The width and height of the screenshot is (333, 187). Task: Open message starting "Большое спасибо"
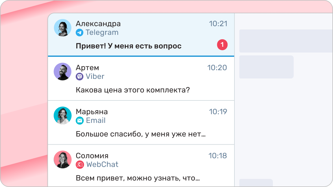click(x=140, y=134)
